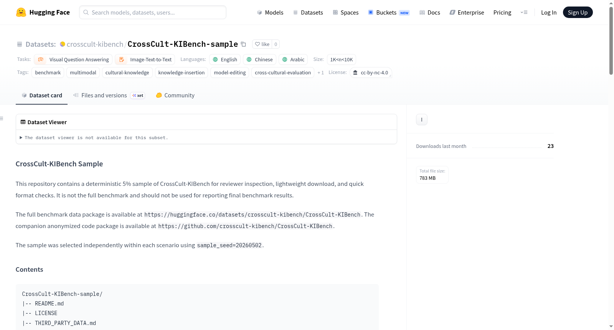Switch to the Dataset card tab

[42, 95]
